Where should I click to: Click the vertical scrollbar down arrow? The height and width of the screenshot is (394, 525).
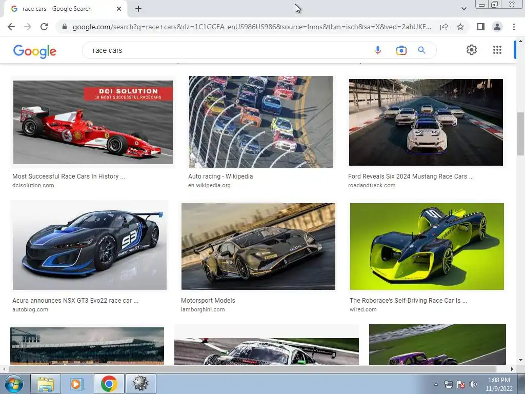coord(520,361)
